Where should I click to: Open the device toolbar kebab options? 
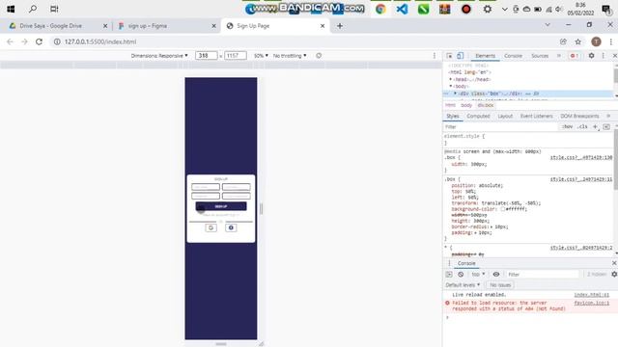pos(435,56)
